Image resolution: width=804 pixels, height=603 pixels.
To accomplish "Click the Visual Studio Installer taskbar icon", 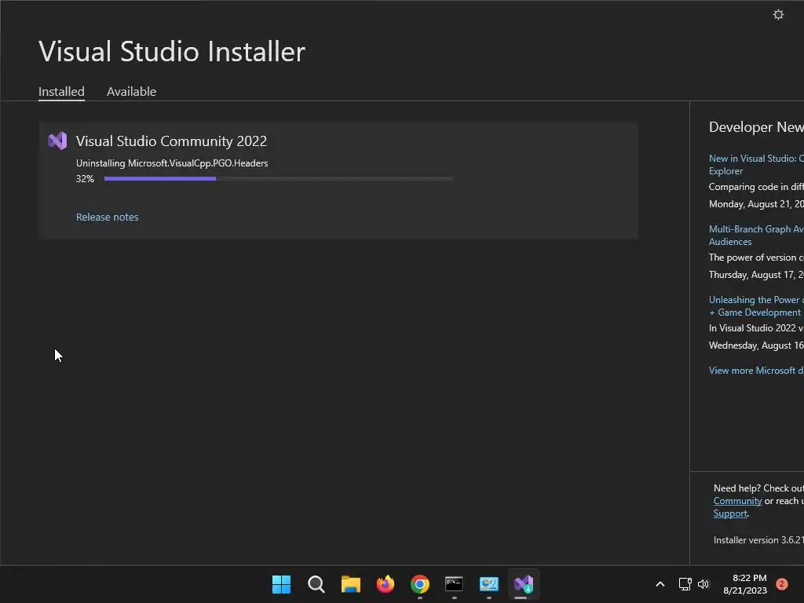I will click(x=524, y=584).
